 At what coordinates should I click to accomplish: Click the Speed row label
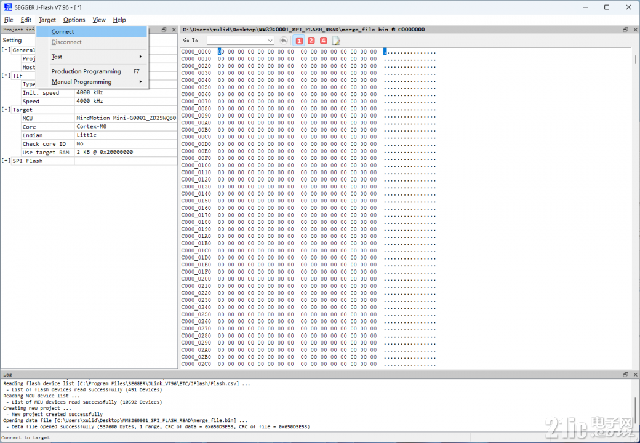point(31,101)
